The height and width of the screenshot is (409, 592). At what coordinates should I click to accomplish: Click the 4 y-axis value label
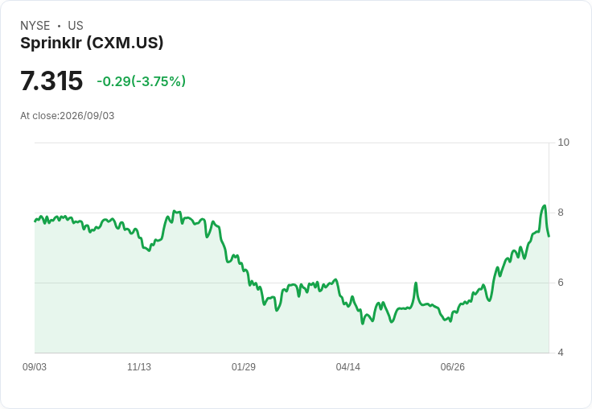point(561,353)
